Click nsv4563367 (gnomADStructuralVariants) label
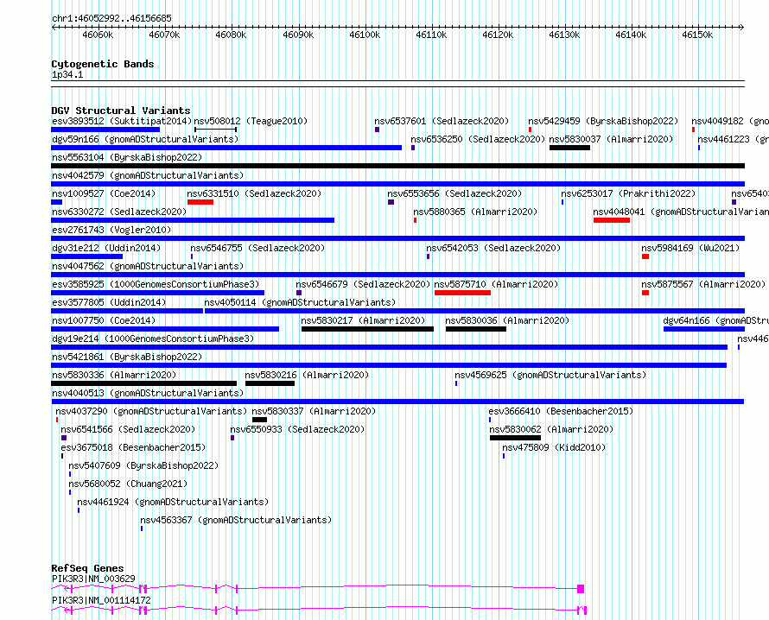This screenshot has width=769, height=620. click(x=236, y=520)
